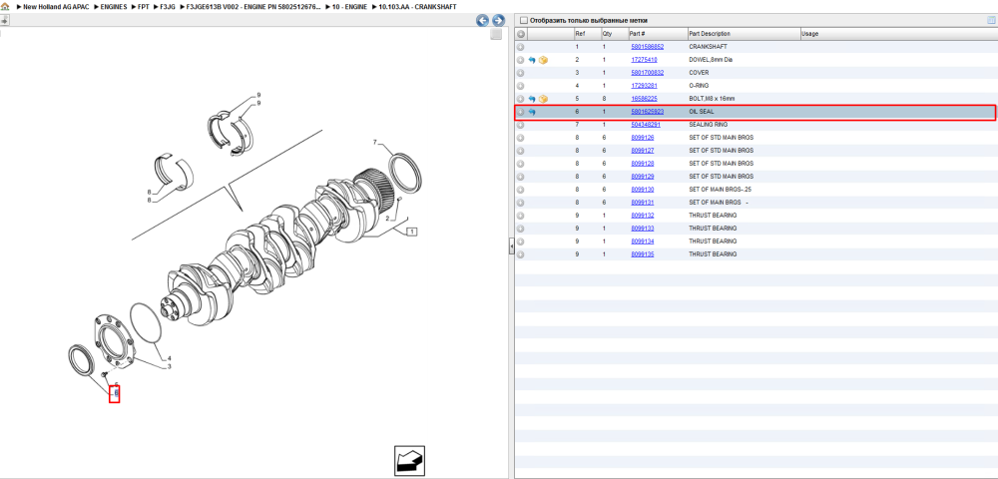Open part number 16586225 link
The image size is (998, 479).
pos(644,99)
